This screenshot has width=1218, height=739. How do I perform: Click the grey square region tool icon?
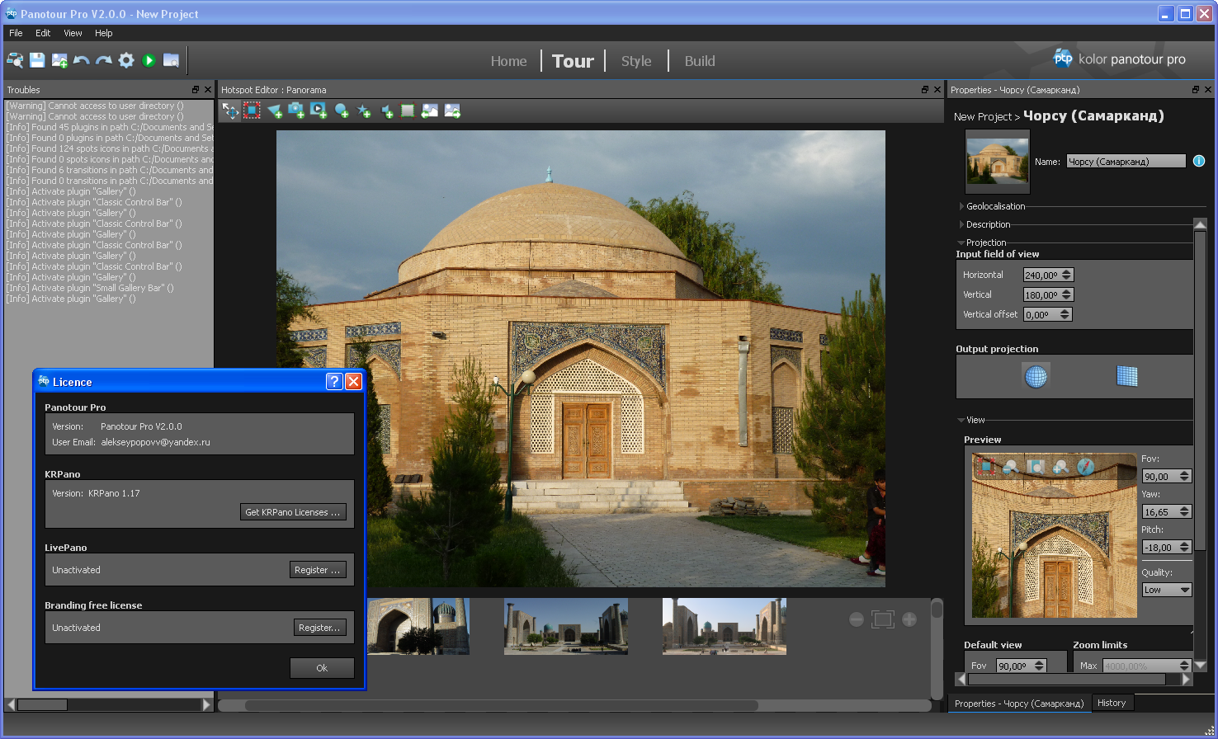[x=408, y=111]
